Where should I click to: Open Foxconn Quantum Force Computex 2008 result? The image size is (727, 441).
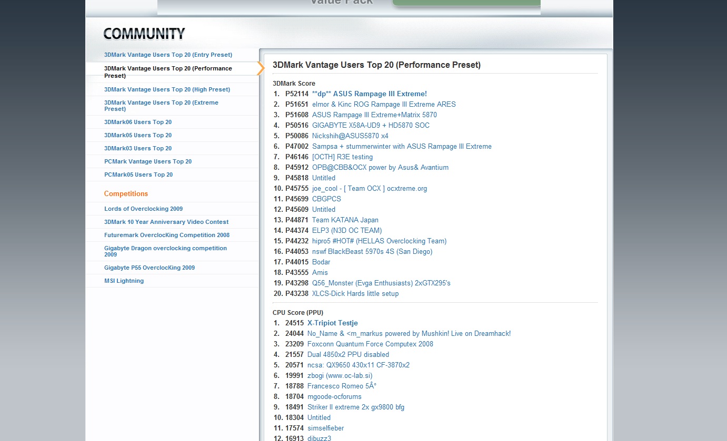pos(370,344)
